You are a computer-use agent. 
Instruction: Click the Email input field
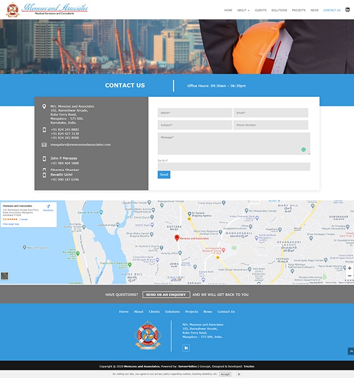coord(271,113)
